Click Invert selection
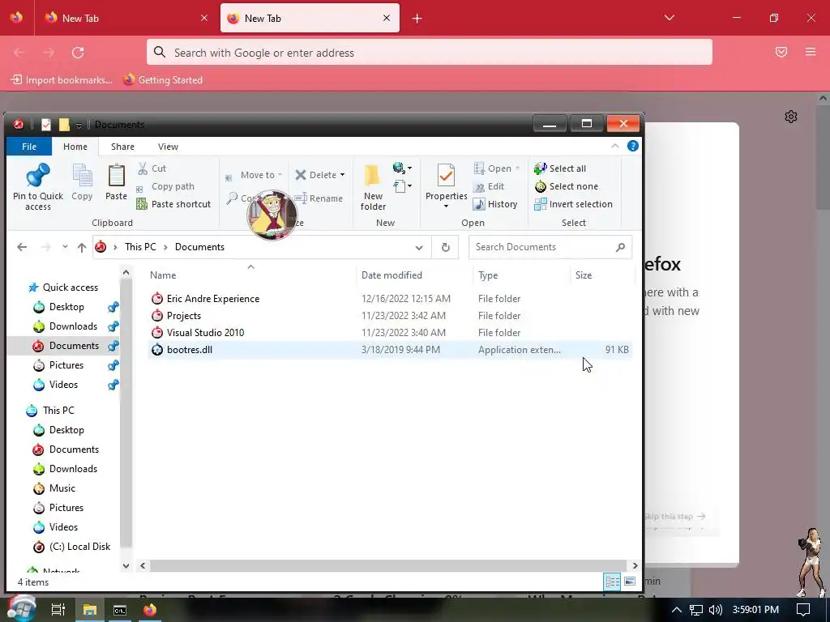This screenshot has height=622, width=830. coord(573,204)
